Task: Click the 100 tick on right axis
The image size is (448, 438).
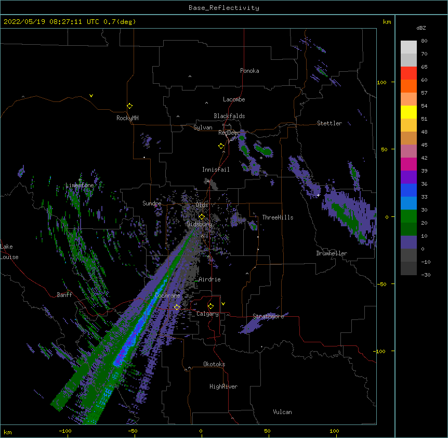Action: pyautogui.click(x=381, y=82)
